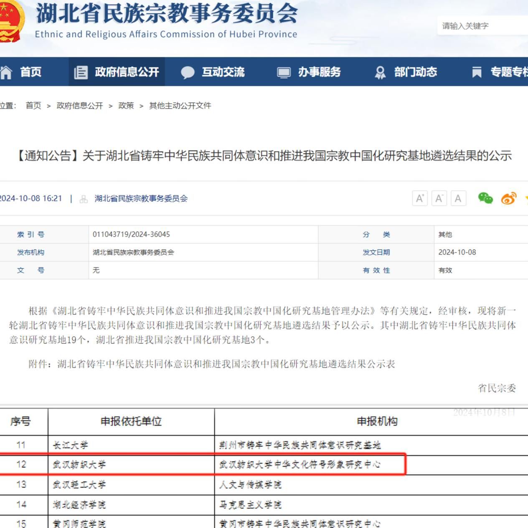The height and width of the screenshot is (528, 528).
Task: Share article via WeChat icon
Action: tap(485, 198)
